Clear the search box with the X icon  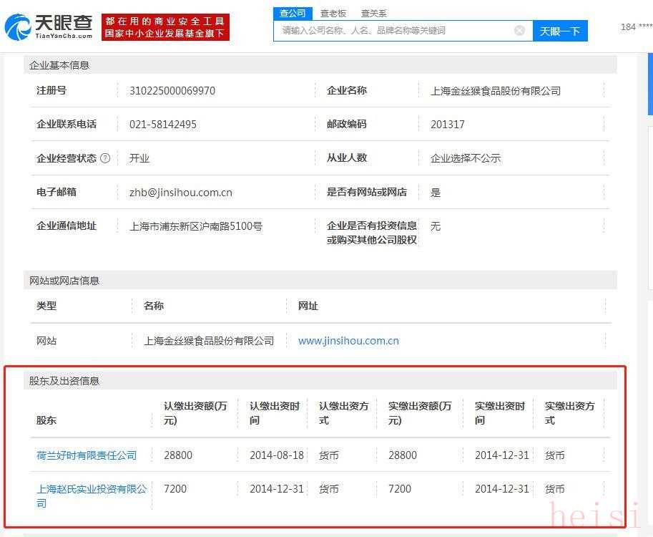pyautogui.click(x=519, y=31)
